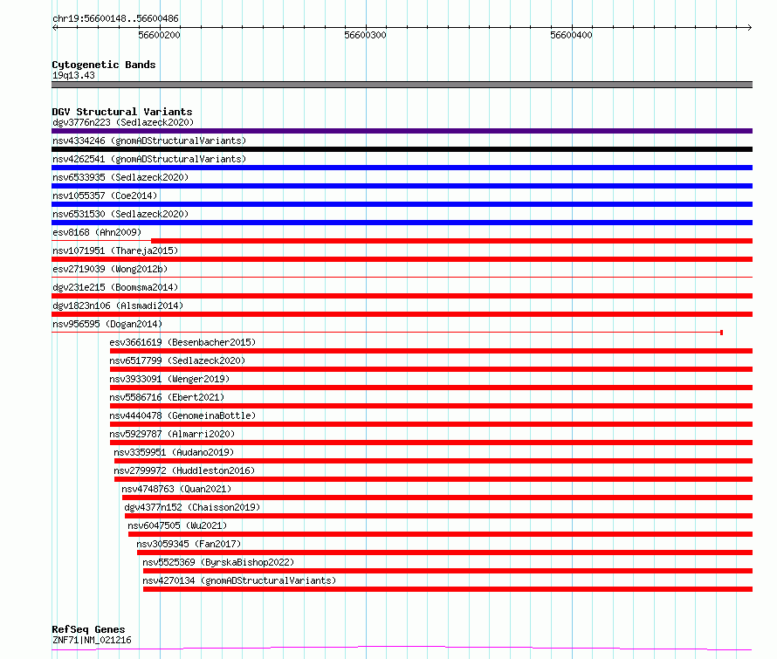Select the magenta ZNF71 gene track line

coord(402,649)
